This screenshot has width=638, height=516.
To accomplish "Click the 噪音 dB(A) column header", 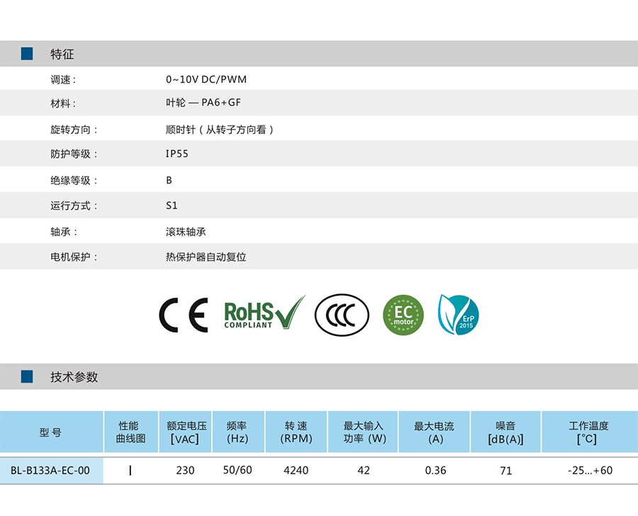I will 505,432.
